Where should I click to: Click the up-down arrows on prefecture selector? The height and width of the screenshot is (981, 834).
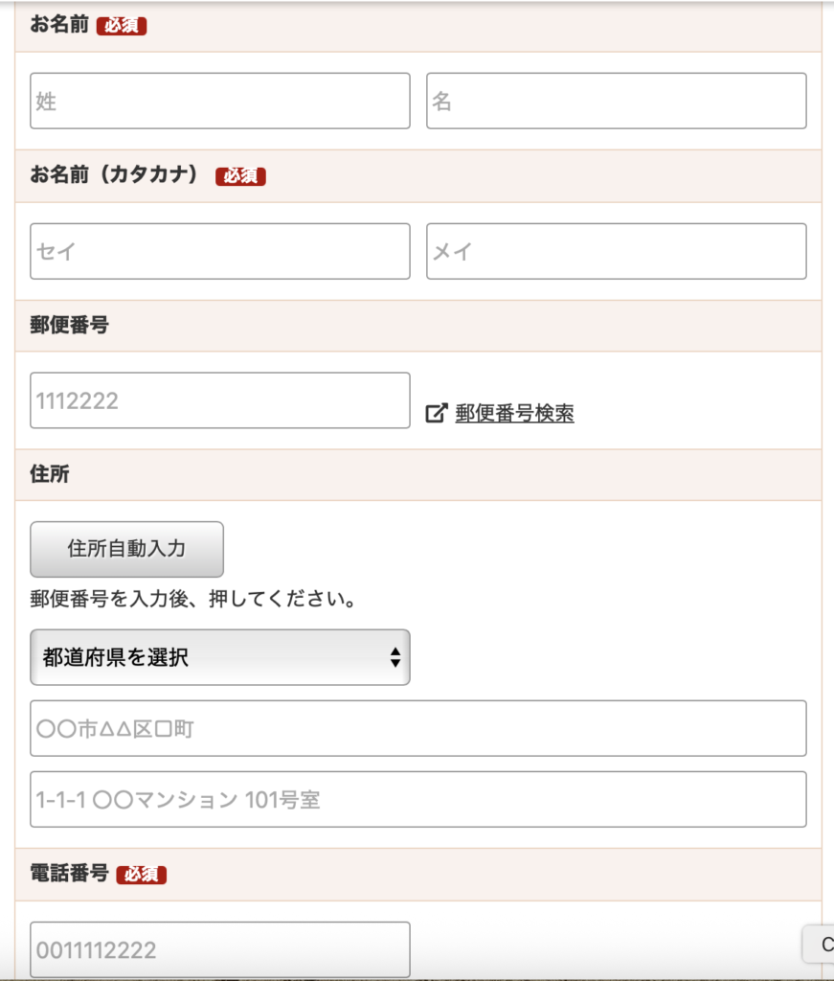coord(395,657)
